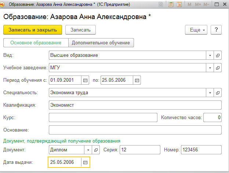Open date picker for Дата выдачи

point(85,162)
